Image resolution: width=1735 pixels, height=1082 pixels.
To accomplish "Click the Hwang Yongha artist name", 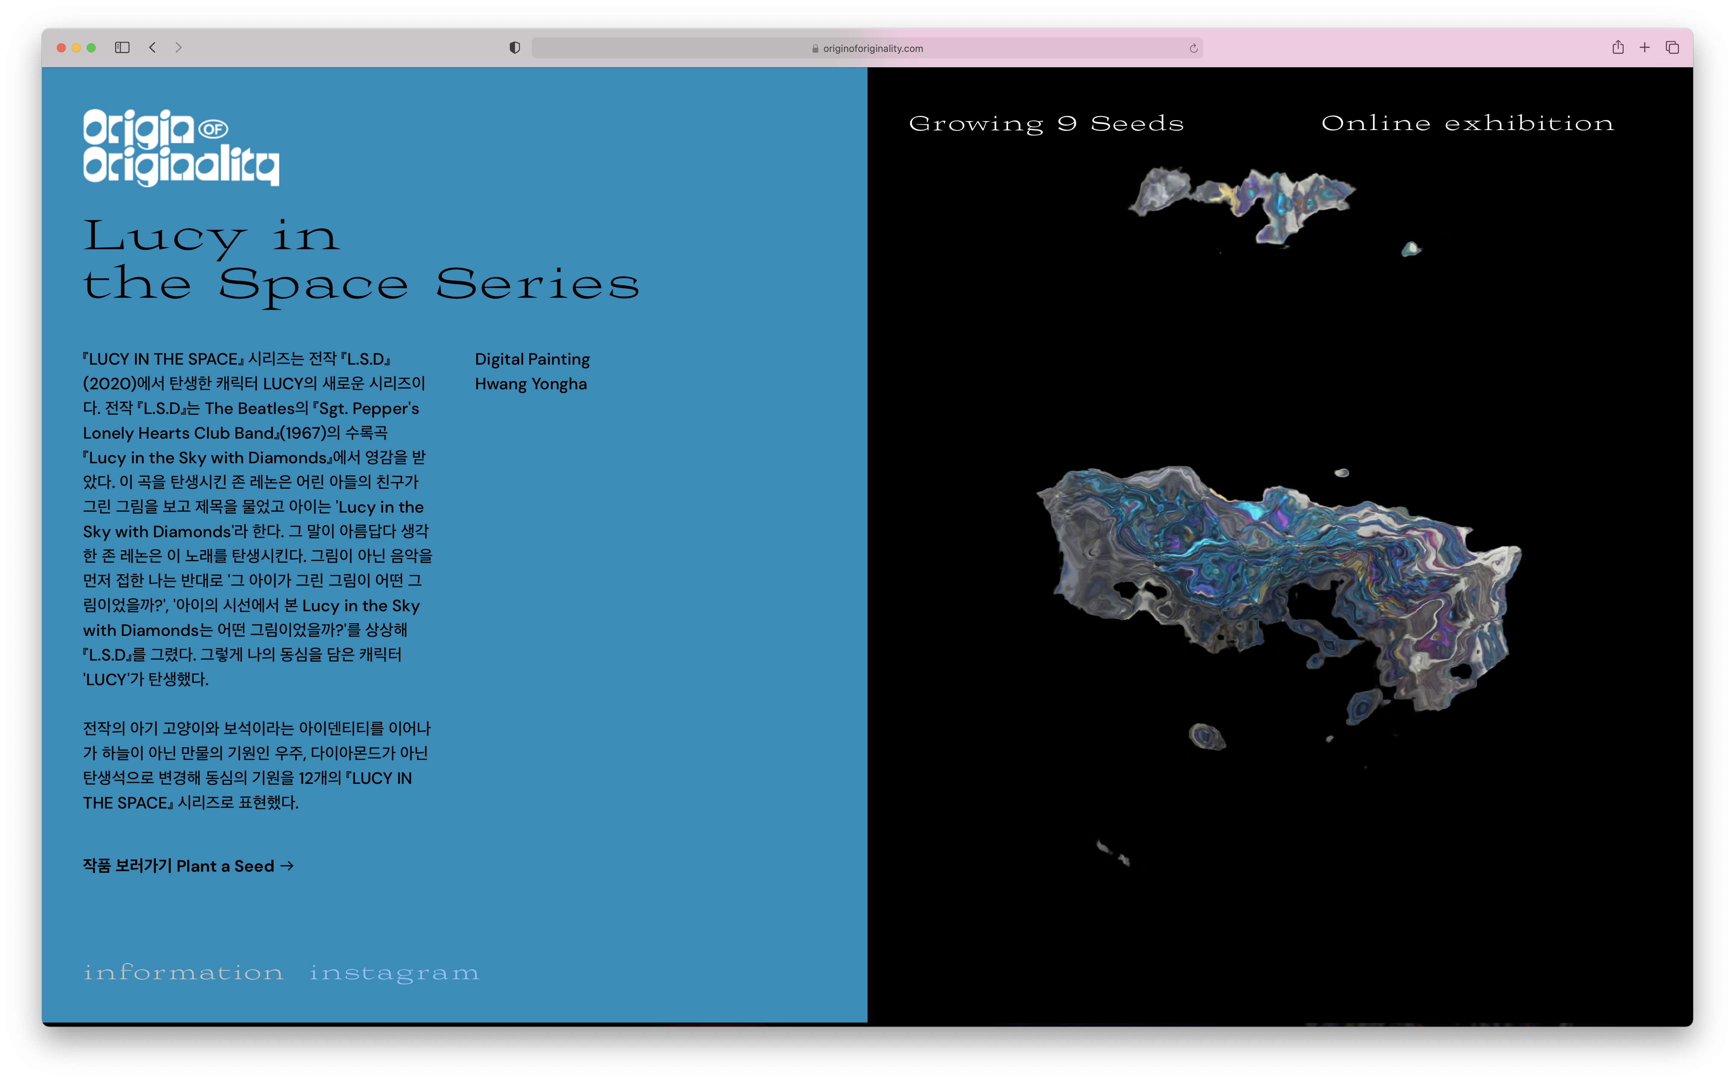I will tap(530, 384).
